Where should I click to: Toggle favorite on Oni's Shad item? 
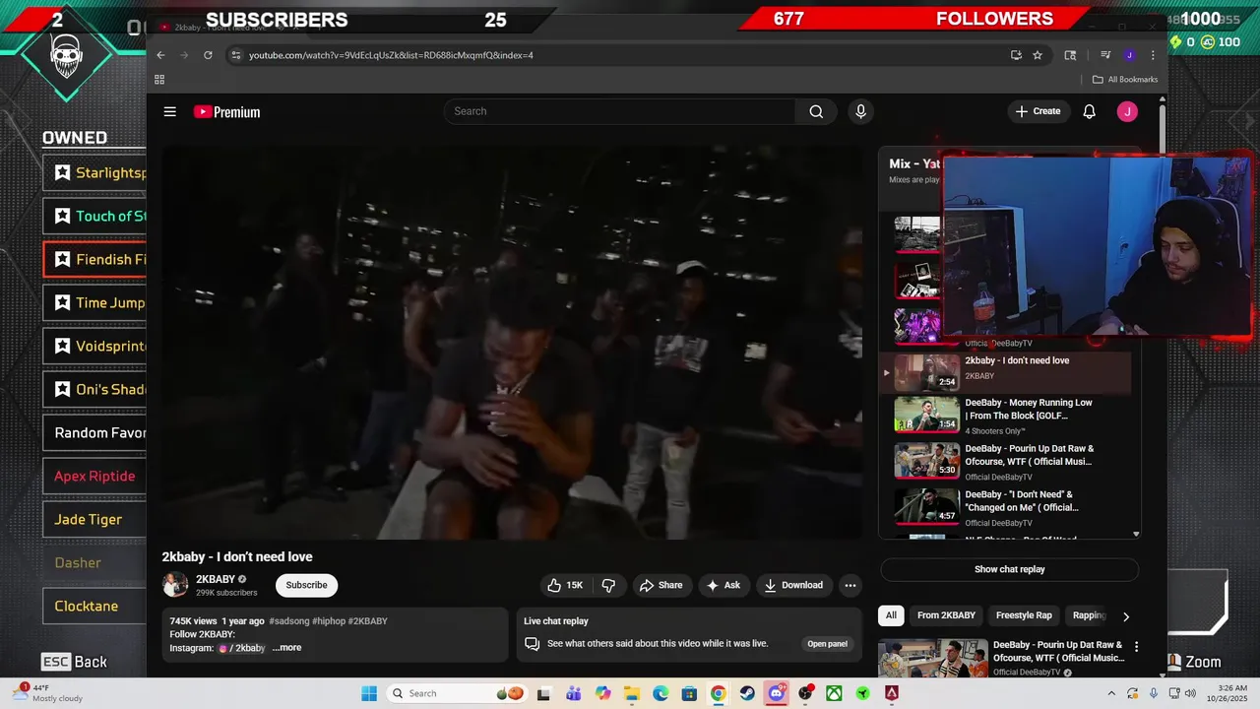point(62,390)
